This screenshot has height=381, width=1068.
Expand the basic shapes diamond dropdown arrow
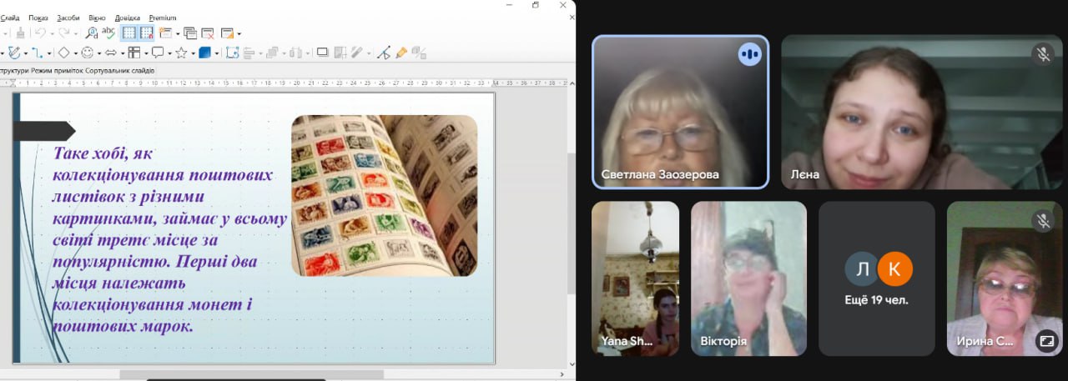pos(74,53)
